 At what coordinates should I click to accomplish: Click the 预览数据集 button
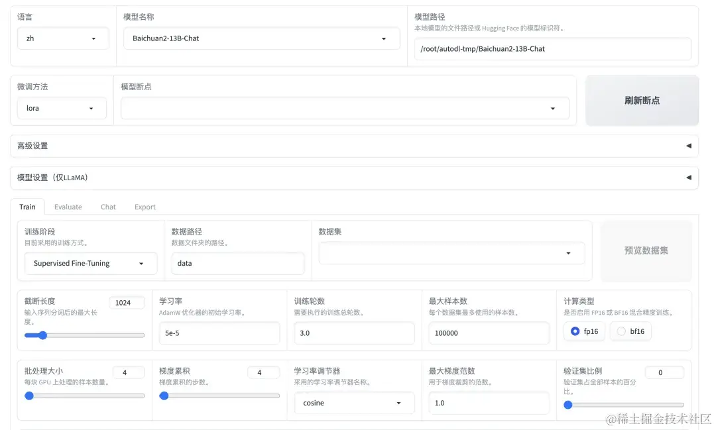[x=646, y=250]
